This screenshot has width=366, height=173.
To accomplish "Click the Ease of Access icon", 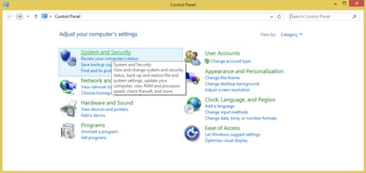I will tap(192, 133).
